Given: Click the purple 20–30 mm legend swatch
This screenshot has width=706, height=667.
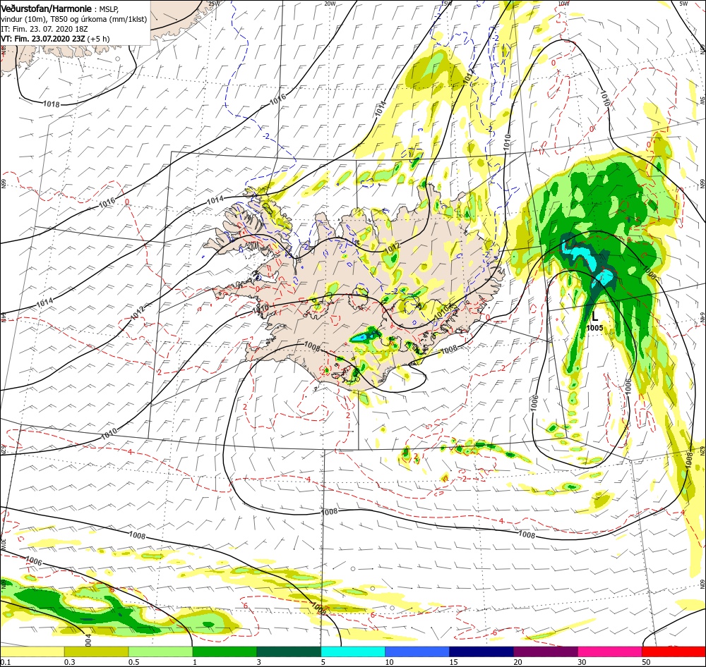Looking at the screenshot, I should click(545, 651).
